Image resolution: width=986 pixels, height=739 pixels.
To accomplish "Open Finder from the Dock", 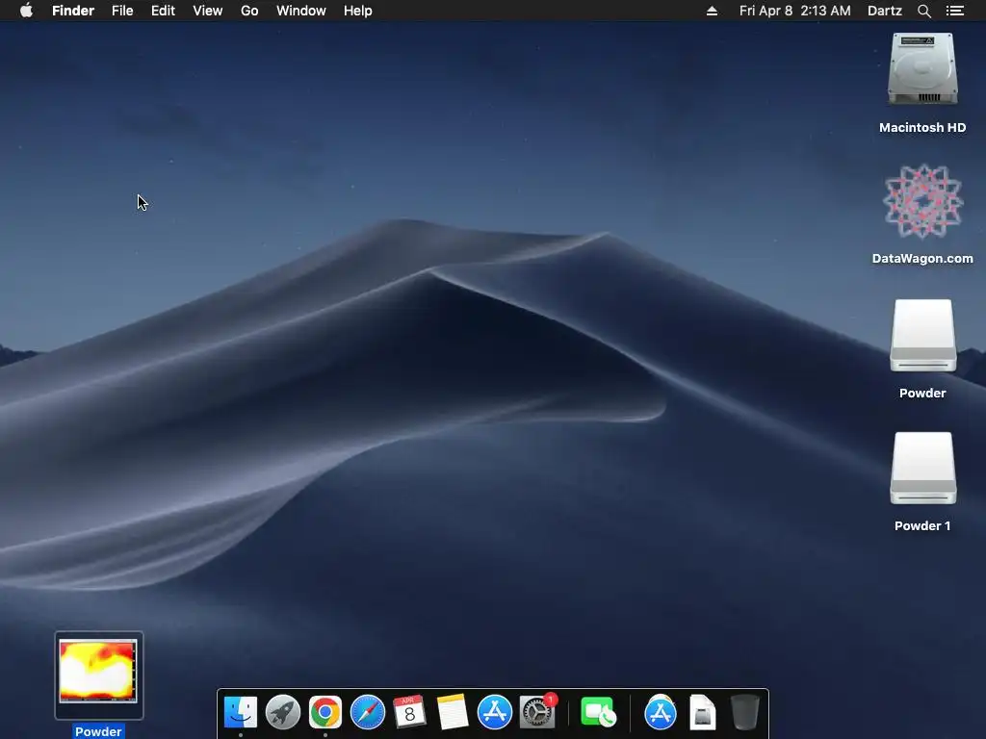I will pyautogui.click(x=240, y=713).
